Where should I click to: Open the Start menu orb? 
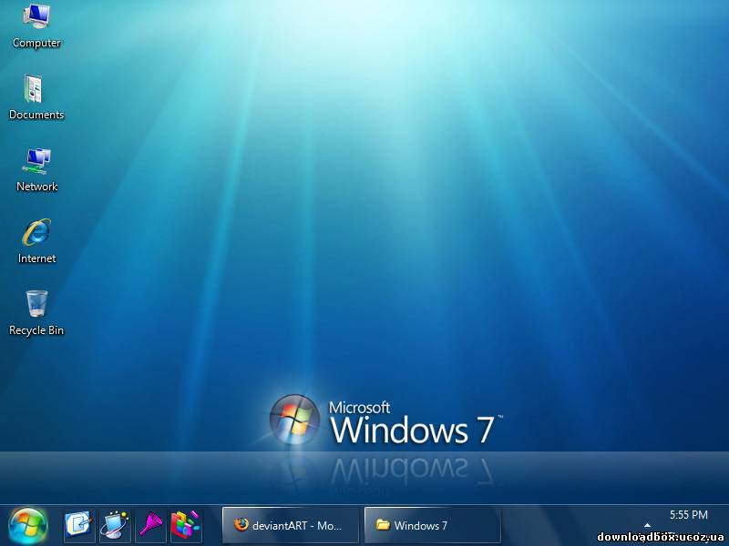point(28,526)
